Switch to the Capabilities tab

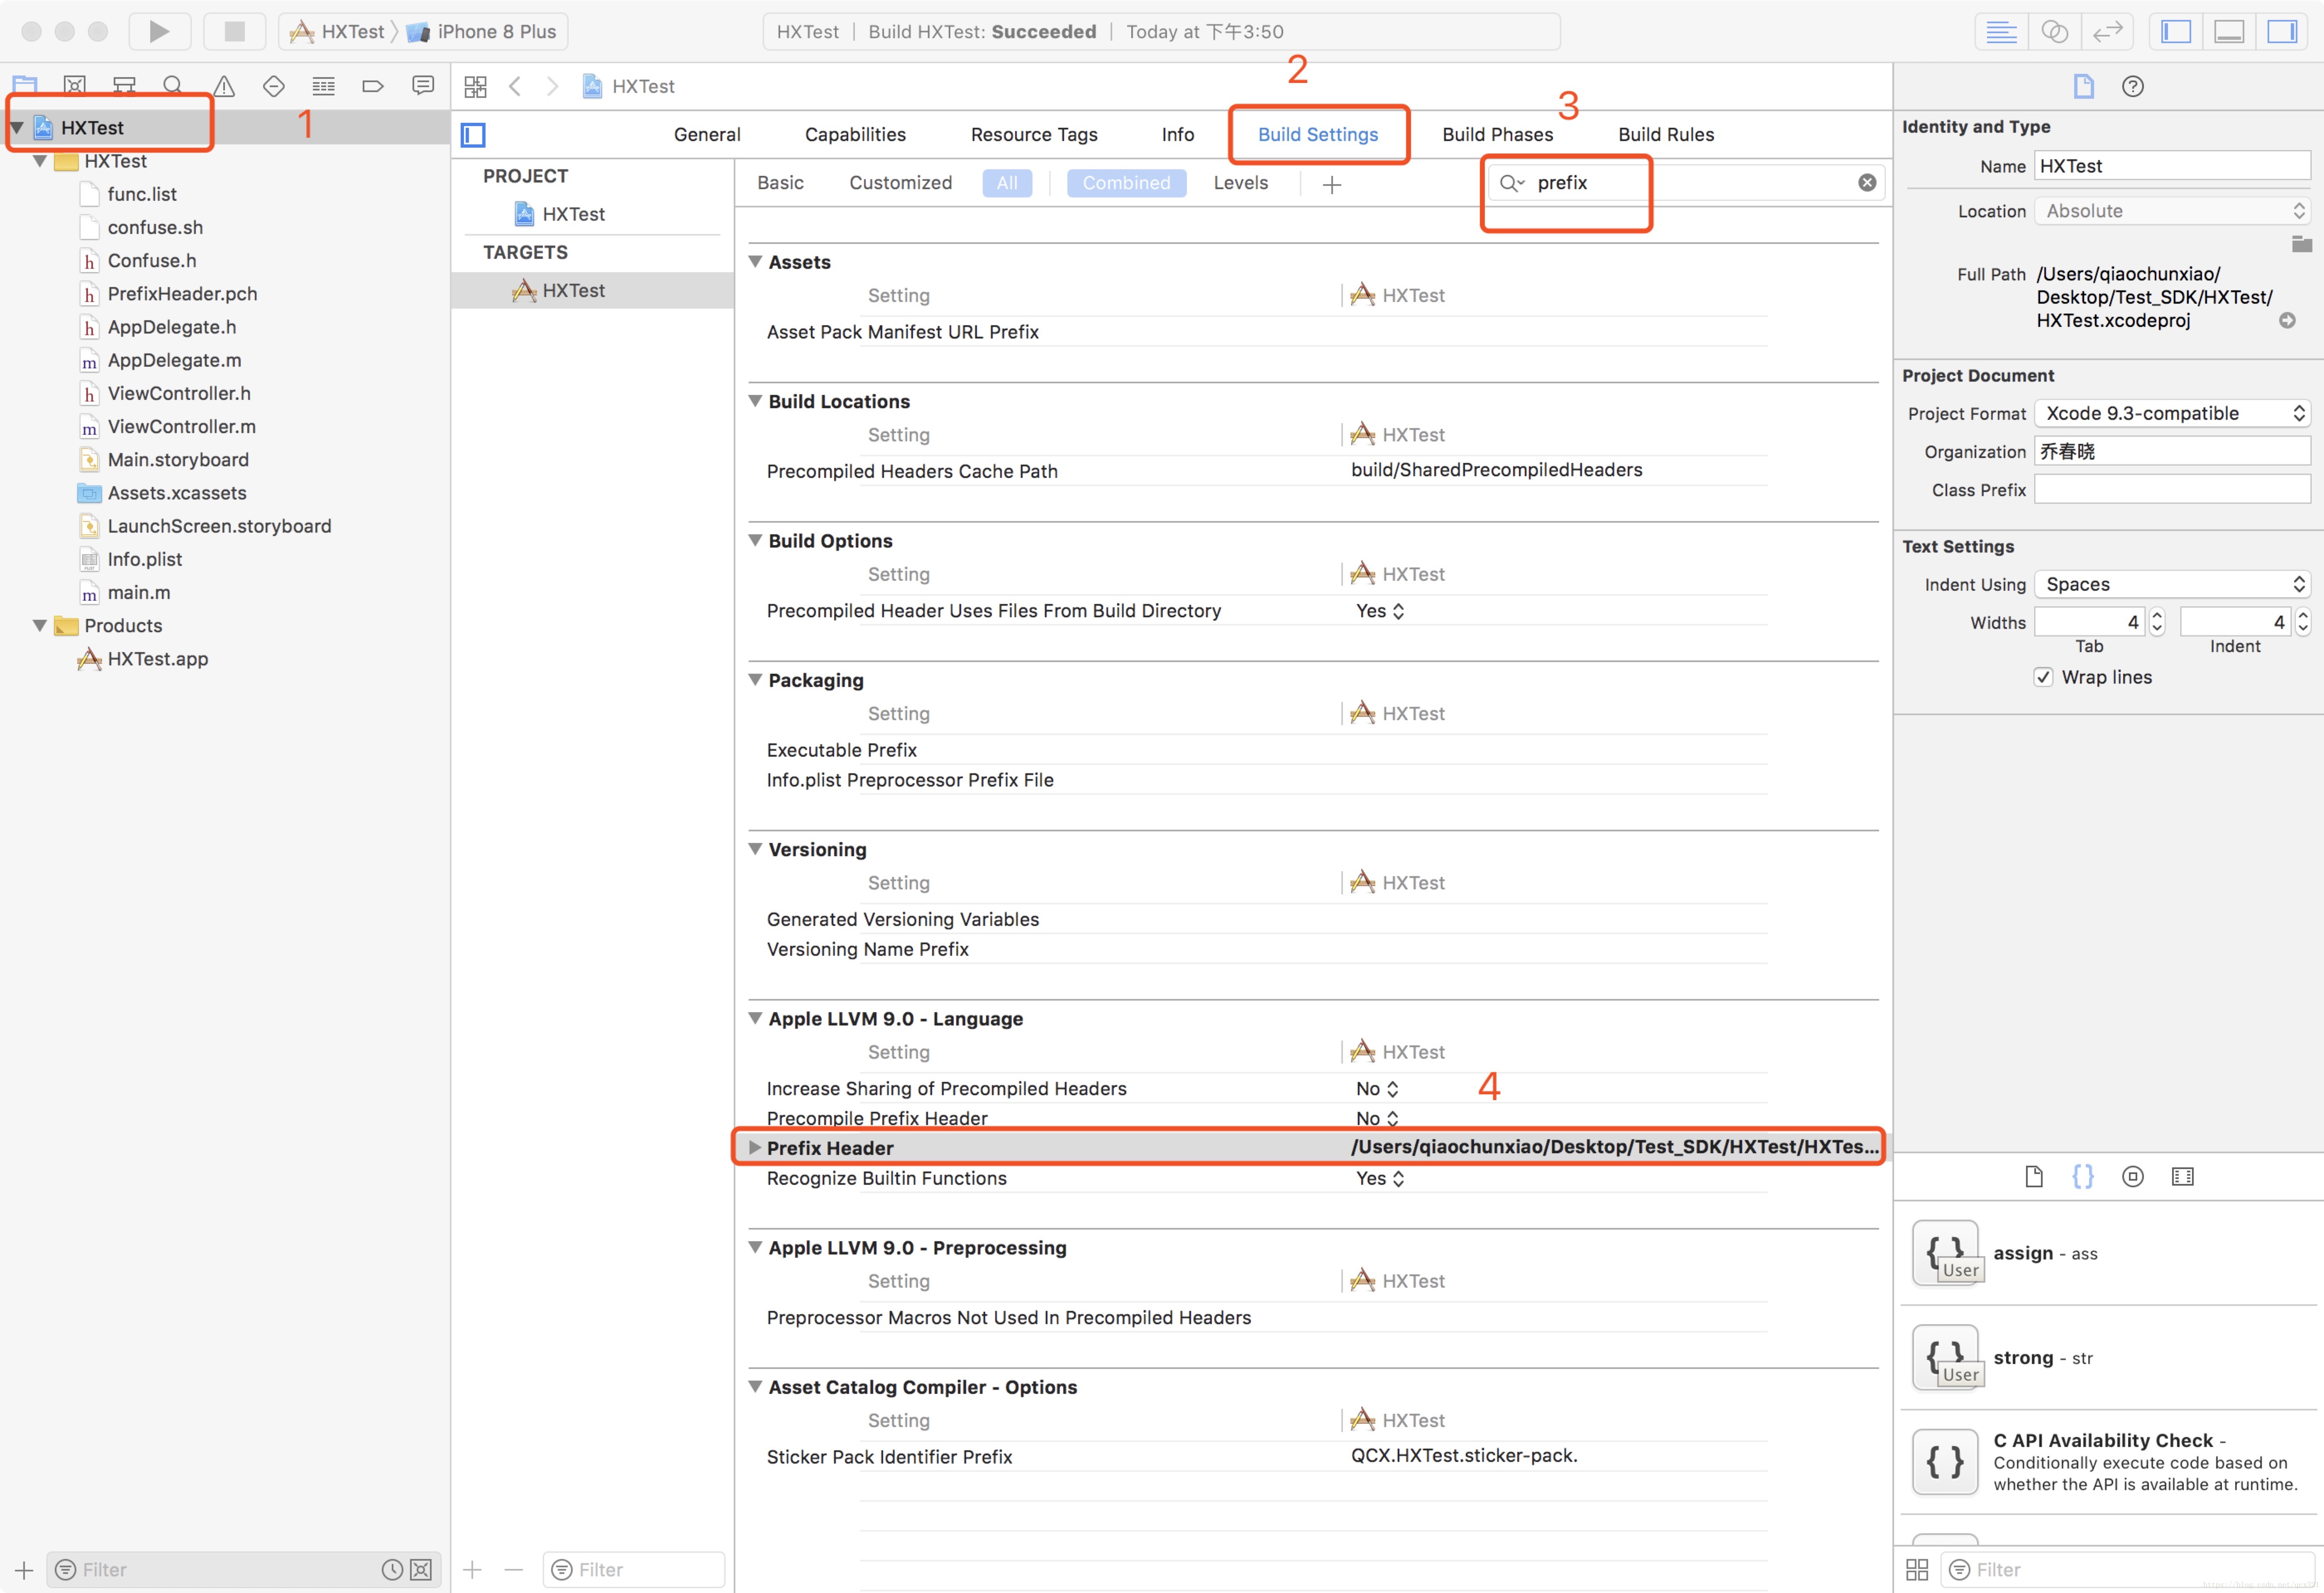855,135
